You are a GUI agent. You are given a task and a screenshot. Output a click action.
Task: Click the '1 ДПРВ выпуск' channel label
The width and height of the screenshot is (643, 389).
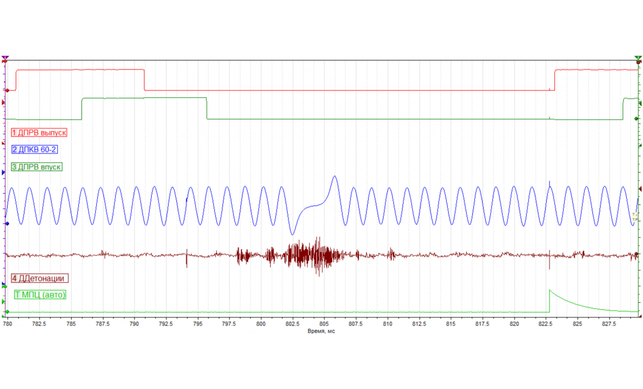[x=39, y=133]
